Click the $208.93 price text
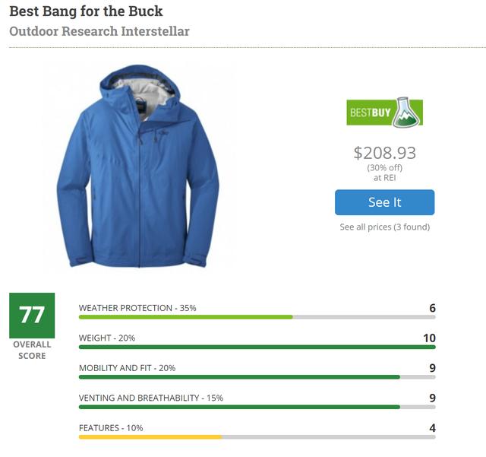The height and width of the screenshot is (457, 486). pyautogui.click(x=384, y=153)
